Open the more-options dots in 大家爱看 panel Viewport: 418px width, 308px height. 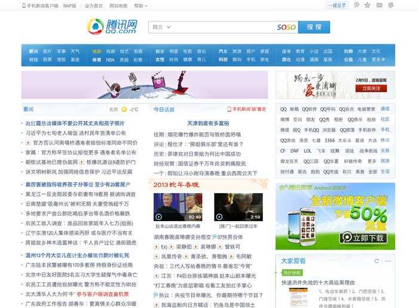(x=388, y=261)
